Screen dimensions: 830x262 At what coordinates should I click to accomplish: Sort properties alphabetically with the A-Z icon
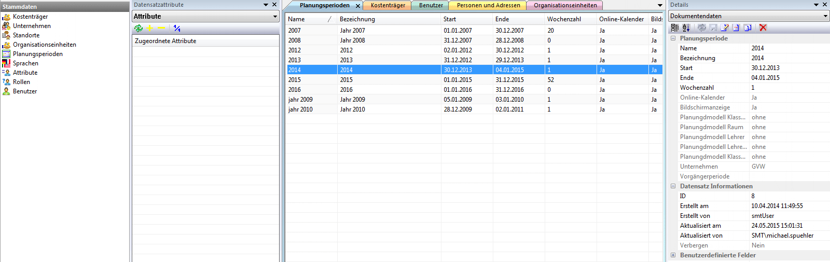[686, 27]
